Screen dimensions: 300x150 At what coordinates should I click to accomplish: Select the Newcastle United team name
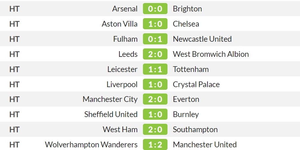click(x=202, y=39)
